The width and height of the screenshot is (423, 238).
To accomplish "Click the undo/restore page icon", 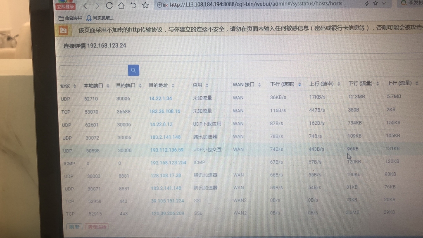I will pyautogui.click(x=133, y=6).
